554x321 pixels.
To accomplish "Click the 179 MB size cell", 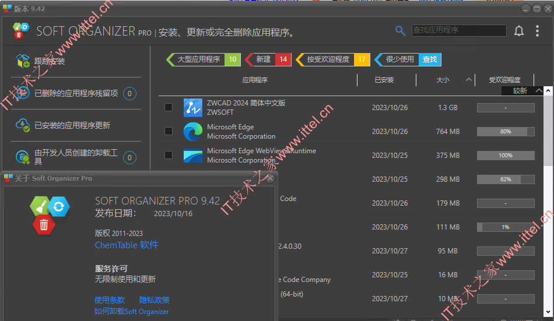I will pyautogui.click(x=448, y=203).
